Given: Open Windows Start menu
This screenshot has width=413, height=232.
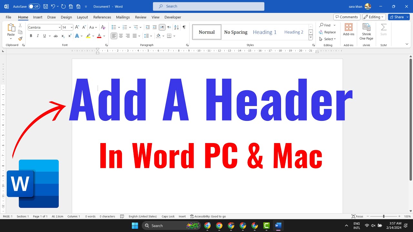Looking at the screenshot, I should click(135, 226).
